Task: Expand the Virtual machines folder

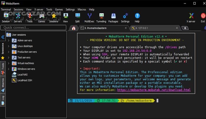Action: (x=9, y=63)
